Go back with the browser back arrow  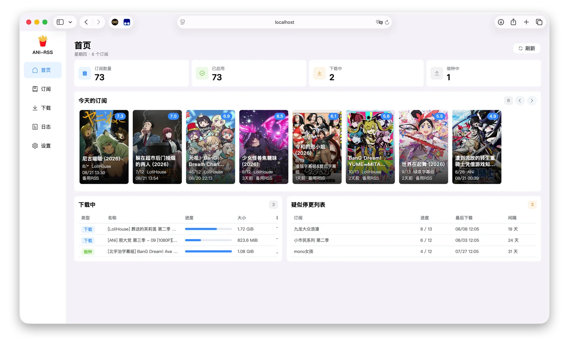pos(86,22)
